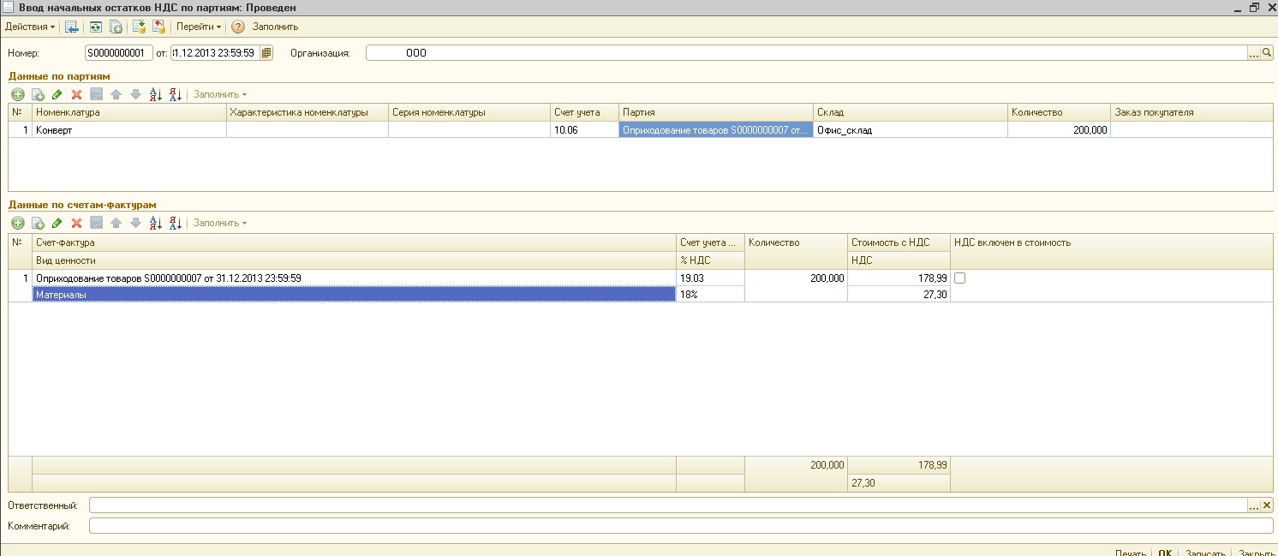
Task: Open the Действия dropdown menu
Action: (x=30, y=27)
